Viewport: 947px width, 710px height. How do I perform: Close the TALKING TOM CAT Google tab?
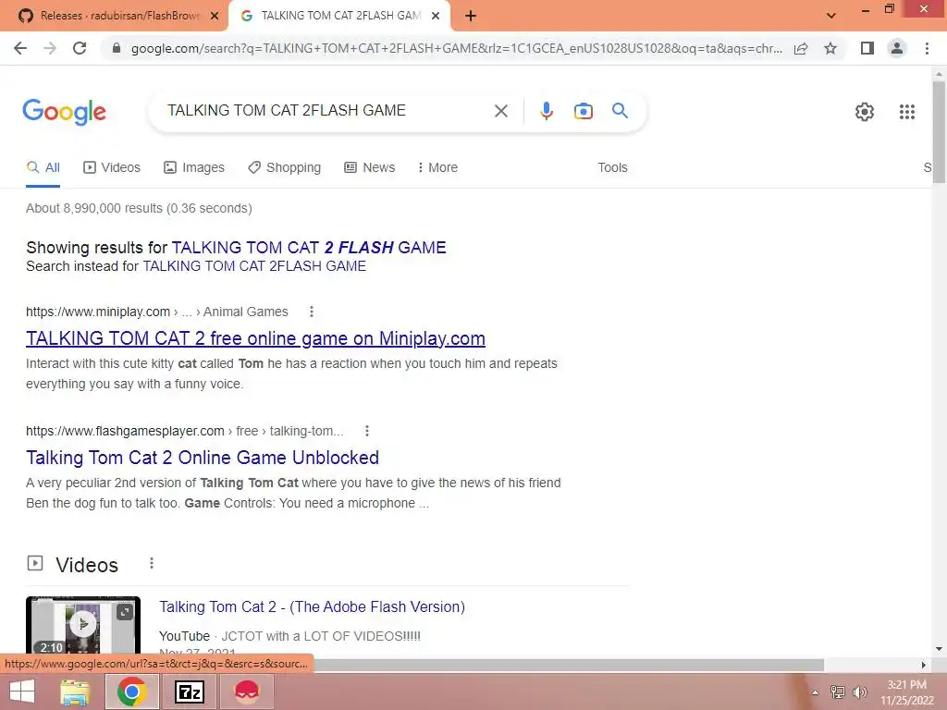click(436, 17)
